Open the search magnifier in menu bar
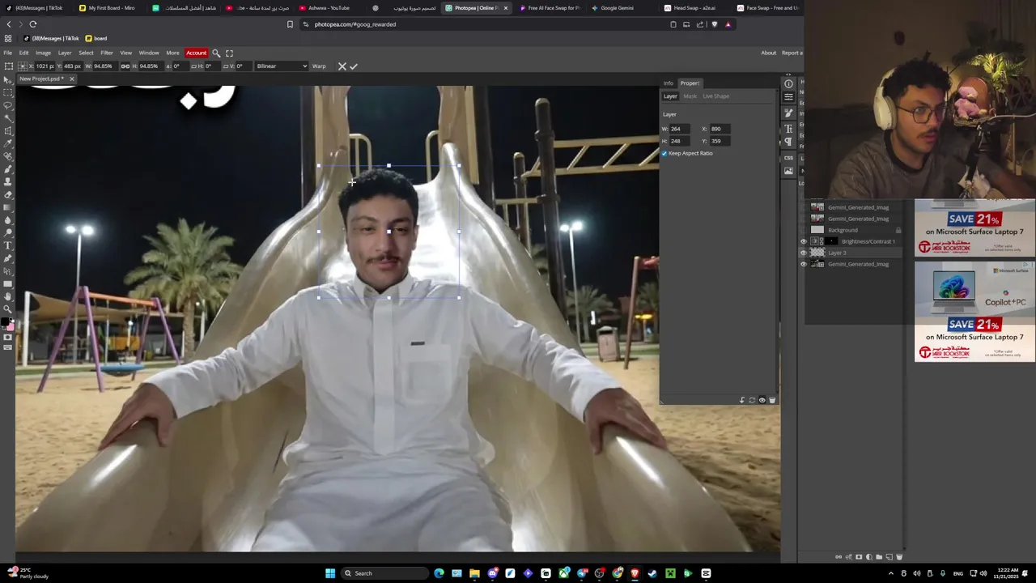The image size is (1036, 583). tap(216, 53)
